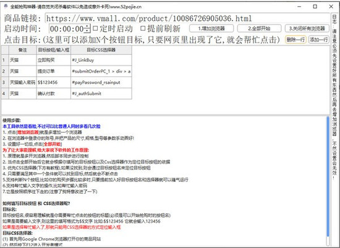Select row 1 header in target table
Screen dimensions: 340x248
[5, 60]
